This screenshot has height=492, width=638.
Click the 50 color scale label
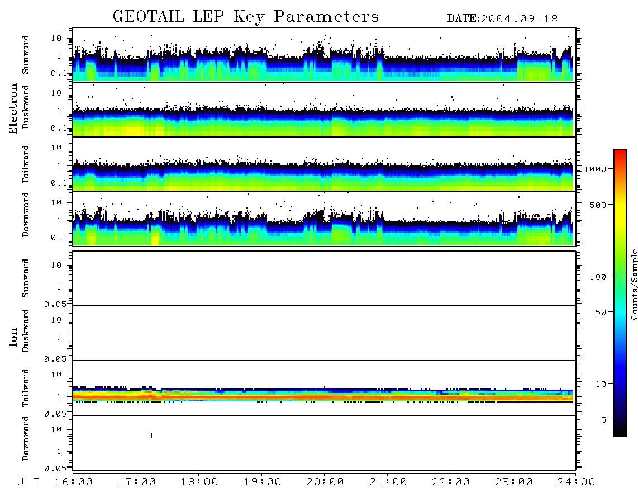click(601, 313)
